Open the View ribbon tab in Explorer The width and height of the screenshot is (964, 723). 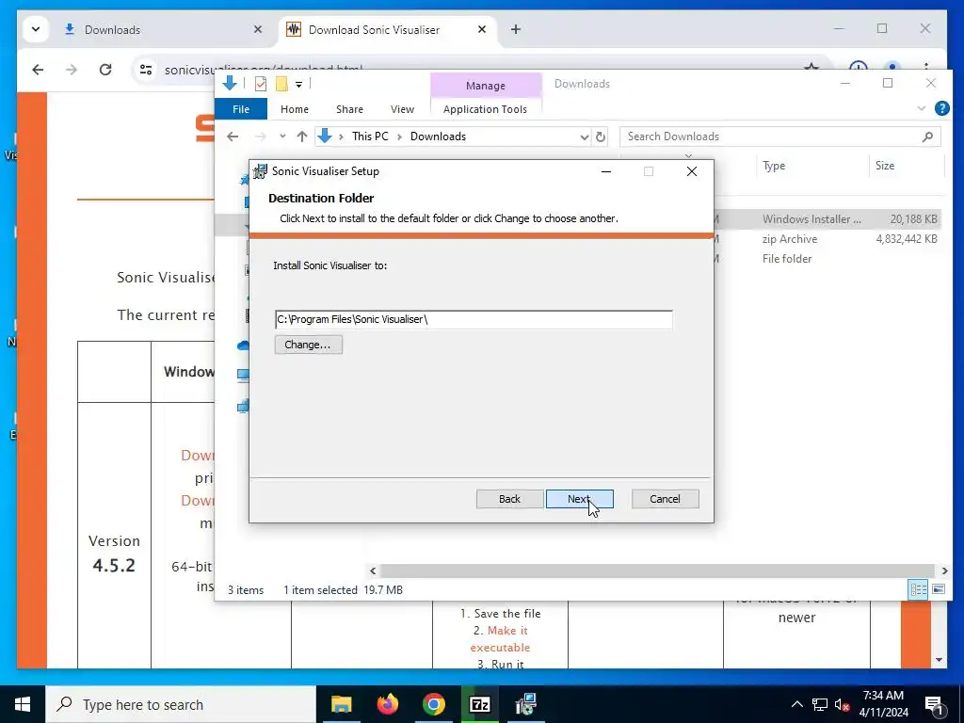click(x=402, y=109)
